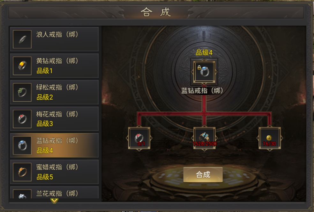Image resolution: width=314 pixels, height=212 pixels.
Task: Click the blue diamond ring list icon
Action: coord(22,145)
